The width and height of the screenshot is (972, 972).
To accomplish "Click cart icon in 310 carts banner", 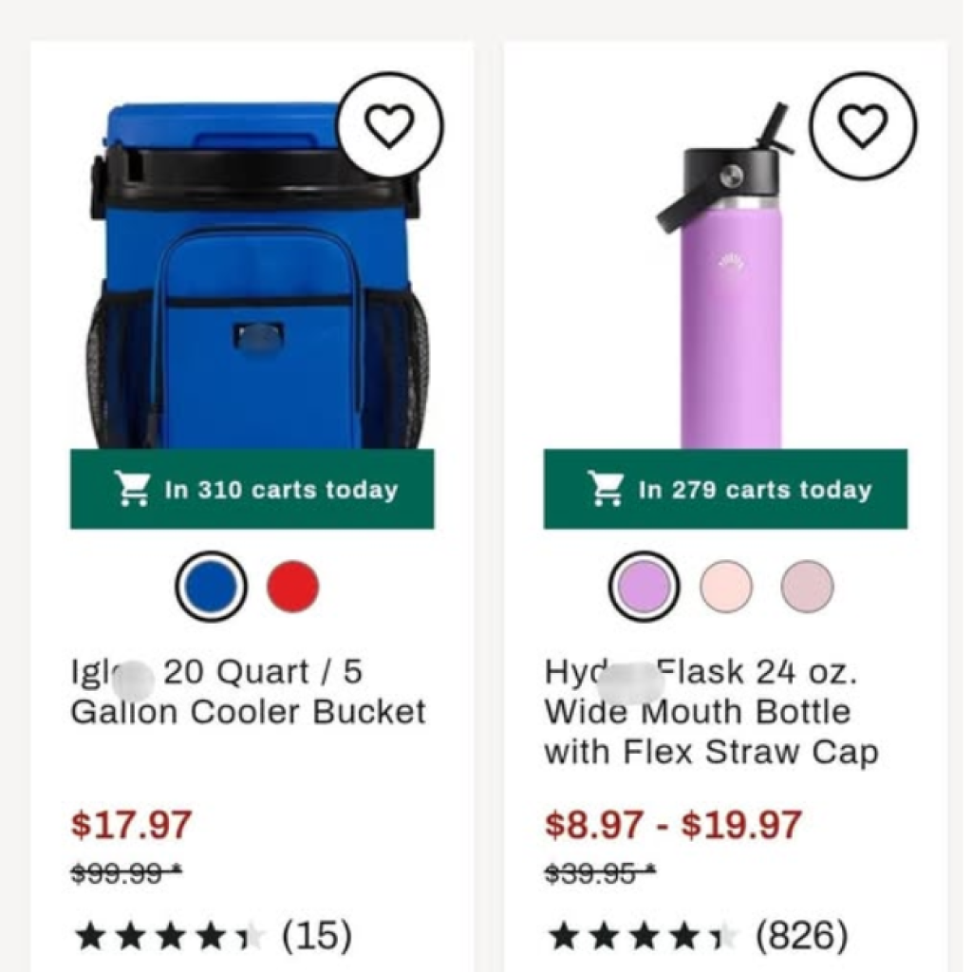I will click(x=132, y=490).
